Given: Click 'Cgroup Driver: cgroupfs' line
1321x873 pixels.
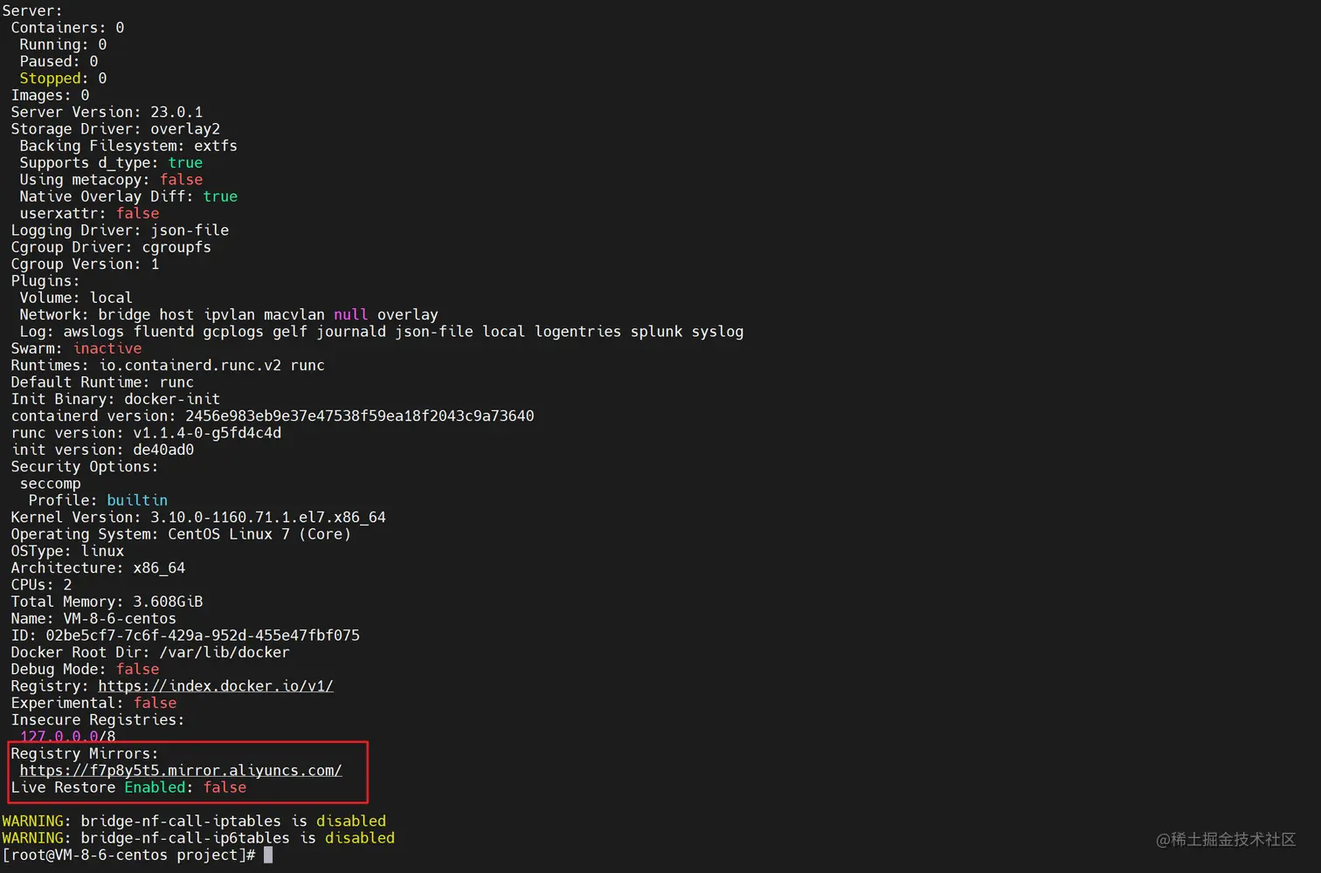Looking at the screenshot, I should [x=111, y=247].
